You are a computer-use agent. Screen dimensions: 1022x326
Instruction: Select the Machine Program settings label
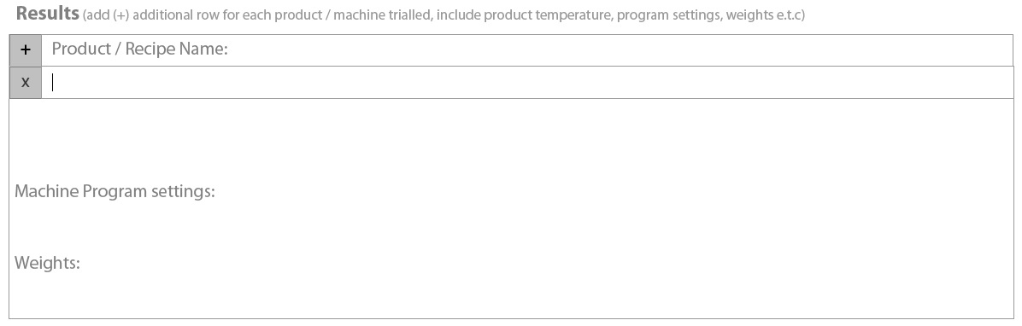click(115, 192)
